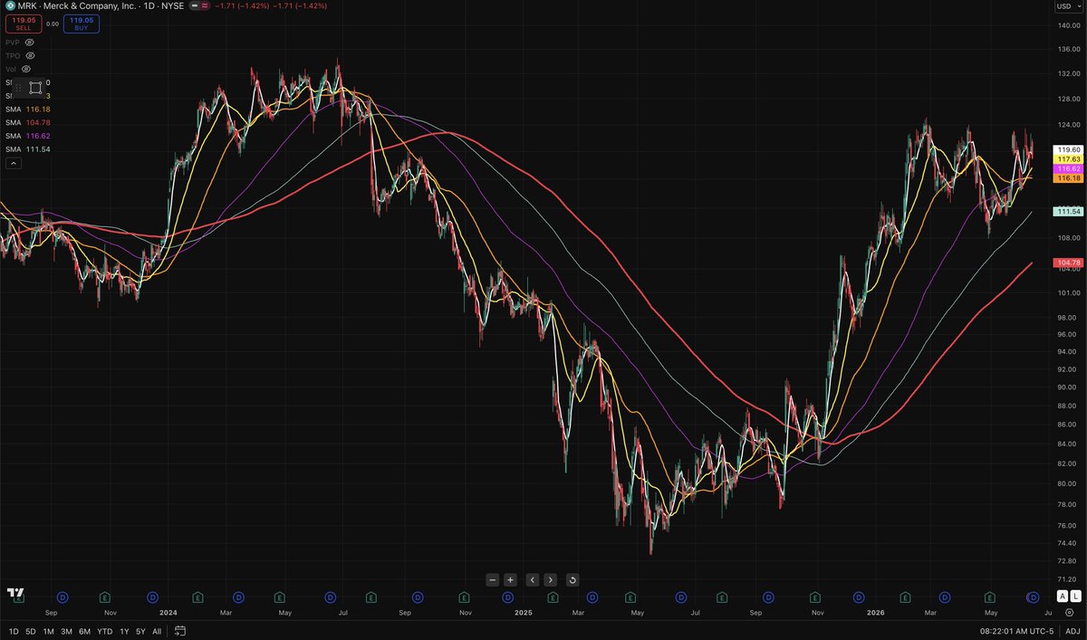
Task: Toggle log scale L button
Action: point(1076,596)
